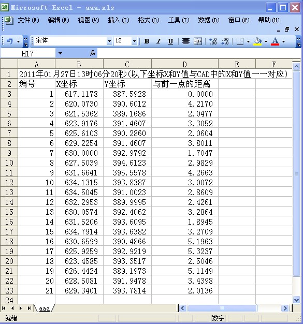Click the horizontal scrollbar thumb
Image resolution: width=303 pixels, height=324 pixels.
(x=222, y=308)
